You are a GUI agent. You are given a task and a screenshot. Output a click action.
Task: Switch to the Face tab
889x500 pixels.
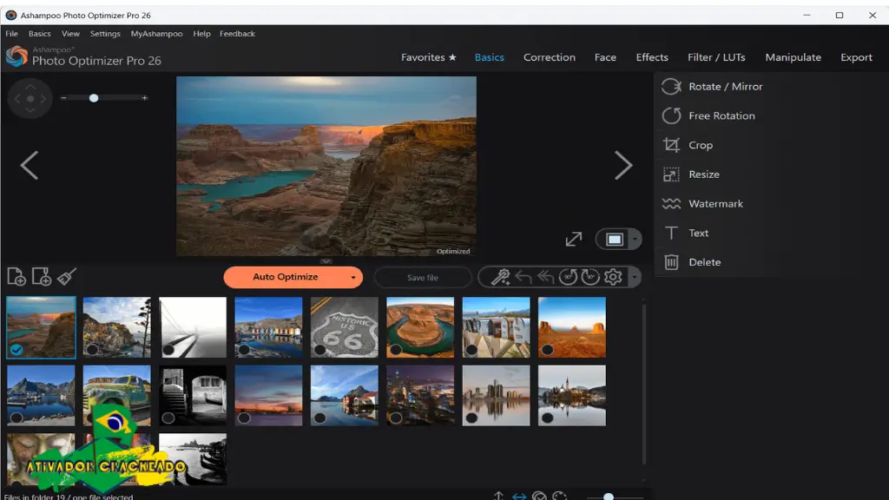[x=605, y=57]
